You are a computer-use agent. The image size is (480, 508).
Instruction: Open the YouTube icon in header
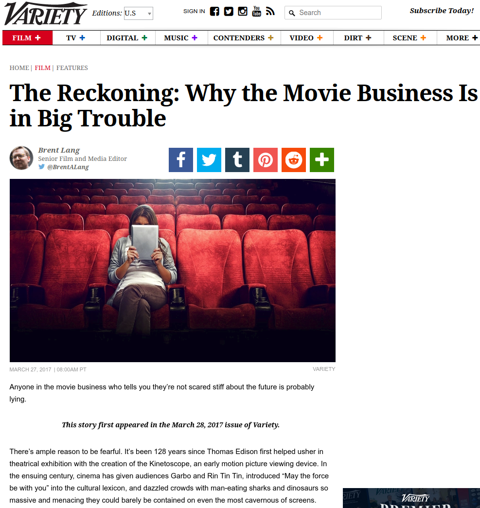256,11
